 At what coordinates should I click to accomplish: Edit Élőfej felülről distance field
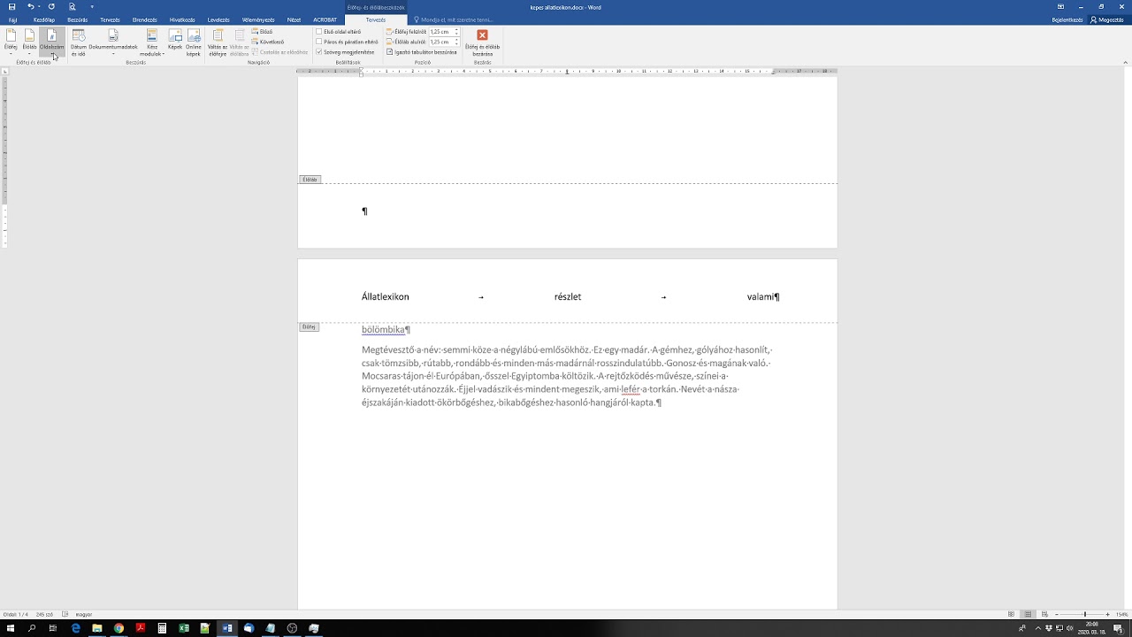coord(440,32)
